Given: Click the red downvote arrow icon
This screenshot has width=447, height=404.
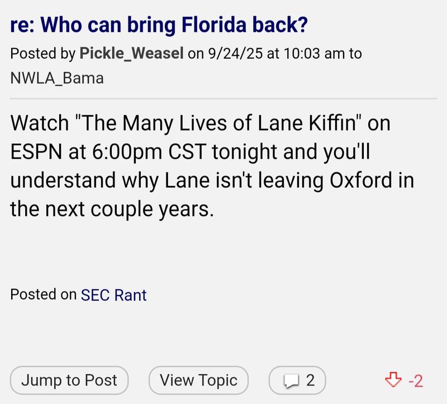Looking at the screenshot, I should click(393, 381).
